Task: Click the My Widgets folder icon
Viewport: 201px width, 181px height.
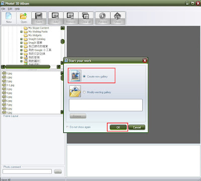Action: 26,35
